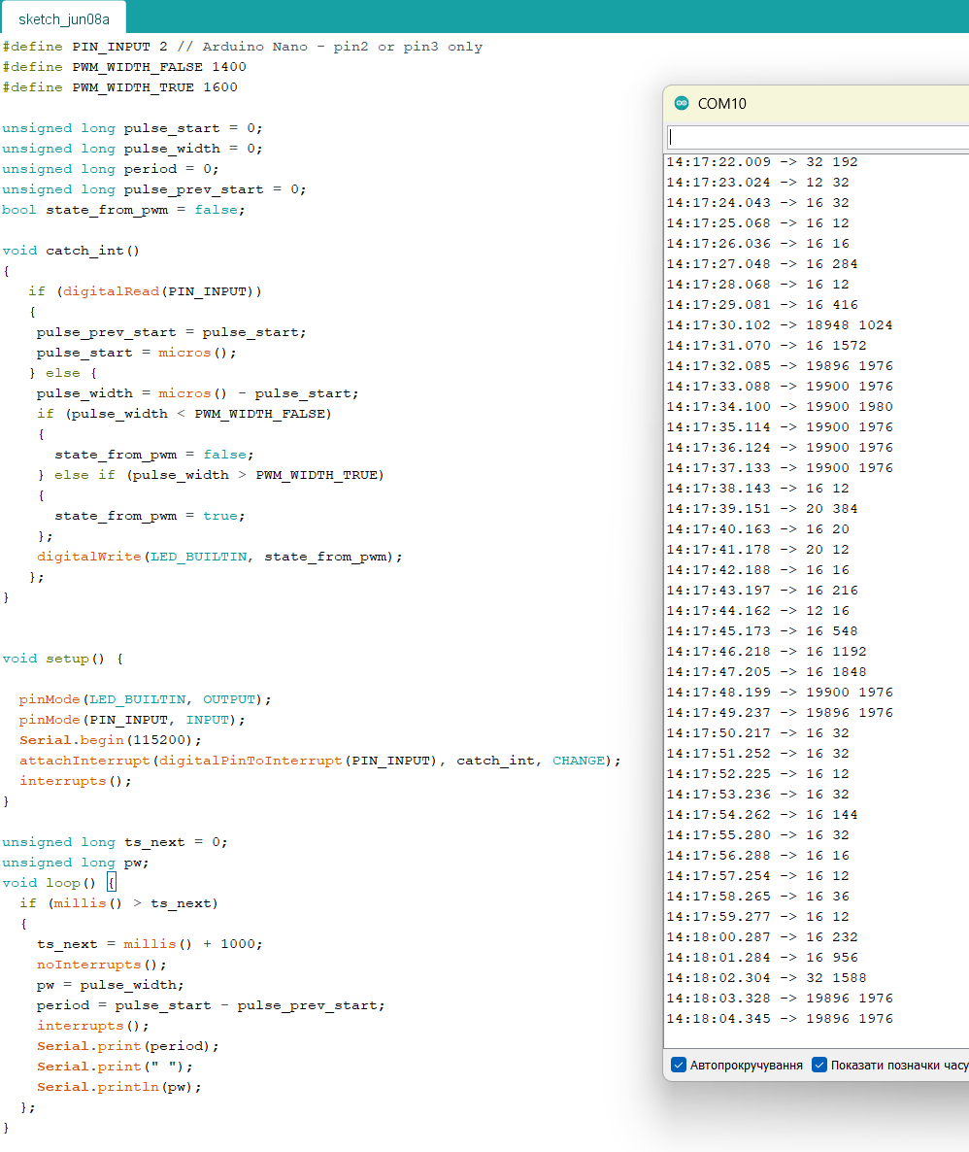
Task: Click serial line 14:17:34.100 -> 19900 1980
Action: coord(779,406)
